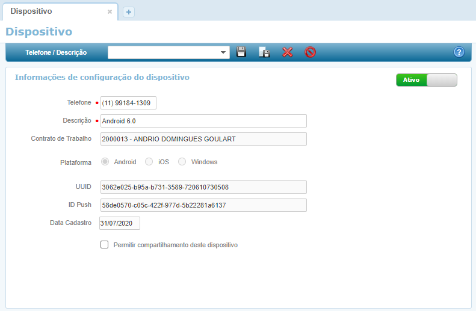Select the Windows platform radio button
The height and width of the screenshot is (311, 476).
point(182,162)
